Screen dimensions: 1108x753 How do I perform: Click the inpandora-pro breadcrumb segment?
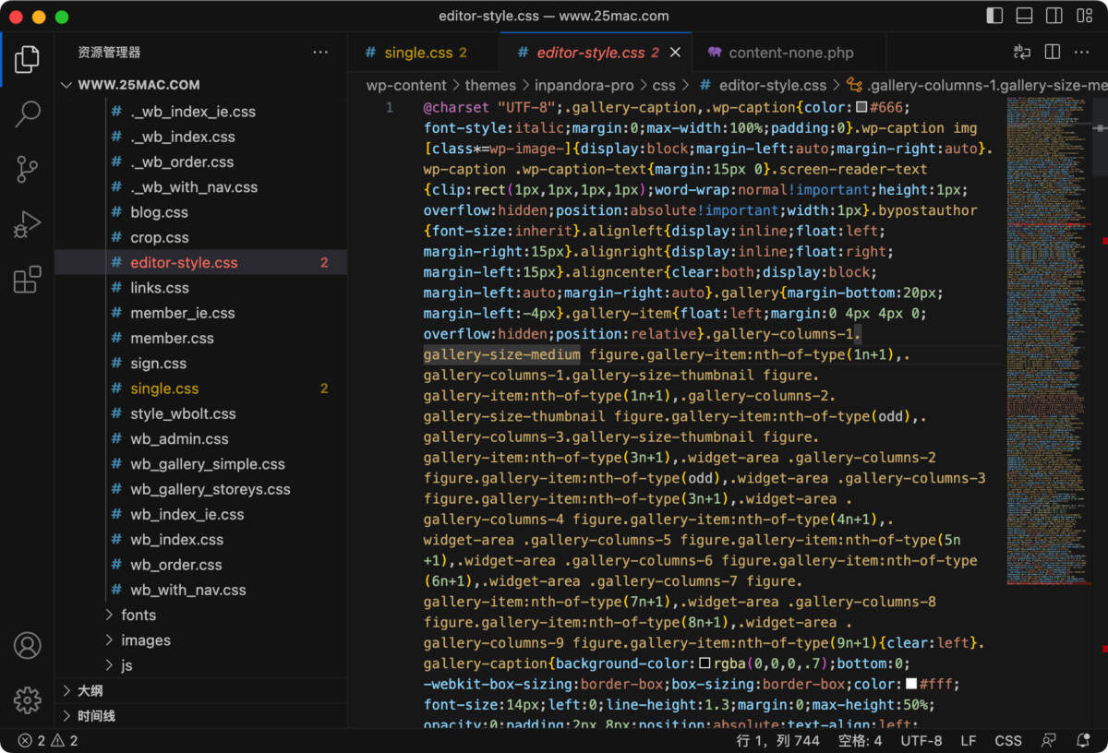pos(584,85)
